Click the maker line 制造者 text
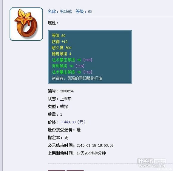 pos(77,78)
